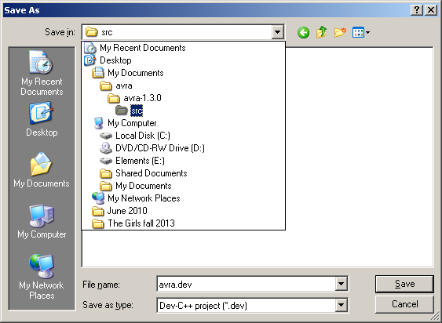Select Shared Documents folder
Image resolution: width=442 pixels, height=323 pixels.
pyautogui.click(x=183, y=173)
